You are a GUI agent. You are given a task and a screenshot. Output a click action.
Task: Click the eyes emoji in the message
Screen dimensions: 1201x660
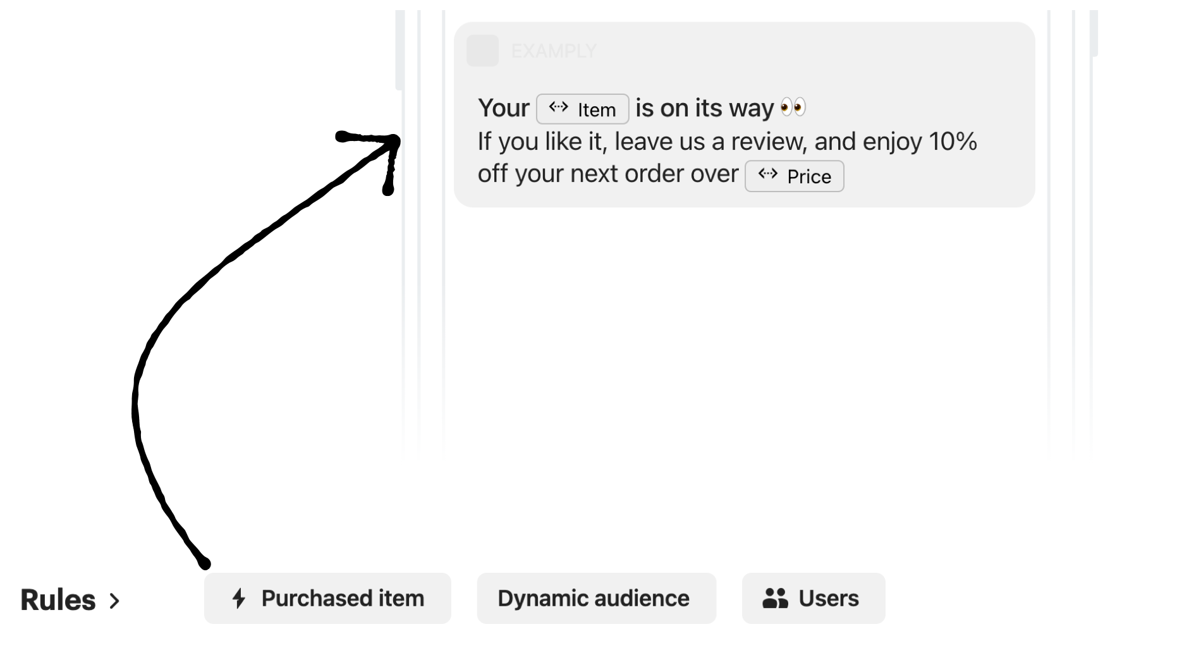(x=793, y=107)
